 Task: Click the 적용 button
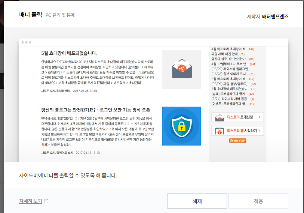258,201
